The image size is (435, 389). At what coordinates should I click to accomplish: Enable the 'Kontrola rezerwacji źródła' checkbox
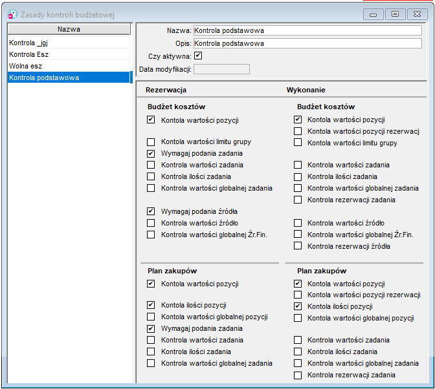(x=298, y=246)
